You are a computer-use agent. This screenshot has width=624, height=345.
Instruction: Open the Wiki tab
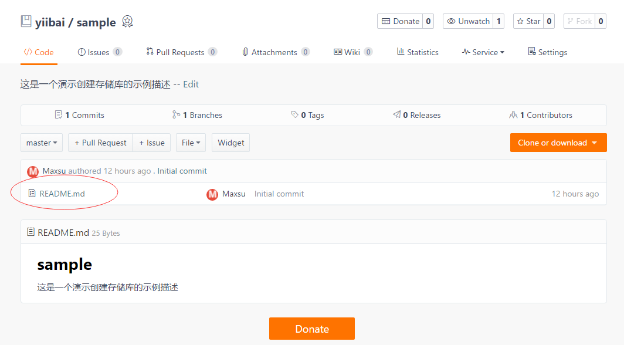pyautogui.click(x=352, y=52)
